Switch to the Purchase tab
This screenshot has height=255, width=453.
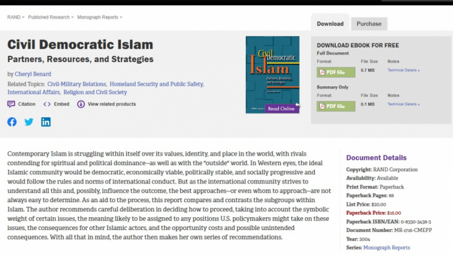pyautogui.click(x=369, y=24)
